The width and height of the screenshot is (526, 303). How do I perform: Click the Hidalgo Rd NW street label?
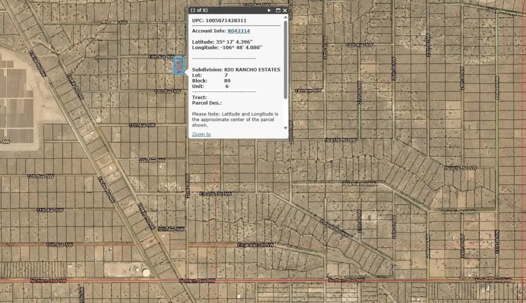coord(502,11)
